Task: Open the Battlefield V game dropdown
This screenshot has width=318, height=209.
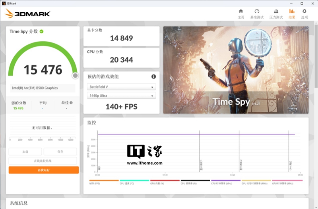Action: [x=121, y=87]
